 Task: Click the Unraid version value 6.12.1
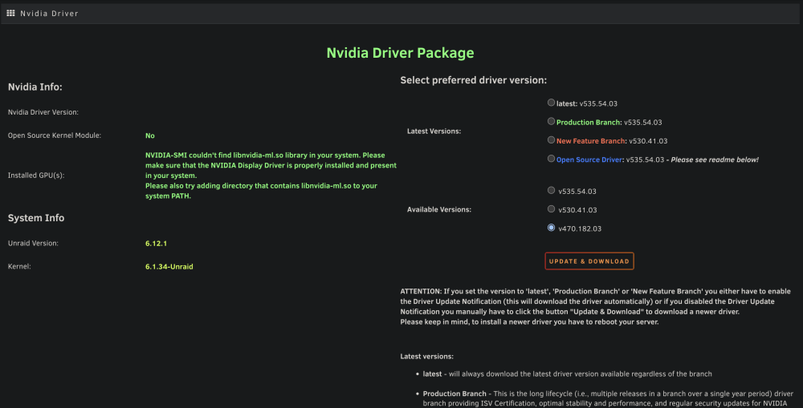(157, 244)
